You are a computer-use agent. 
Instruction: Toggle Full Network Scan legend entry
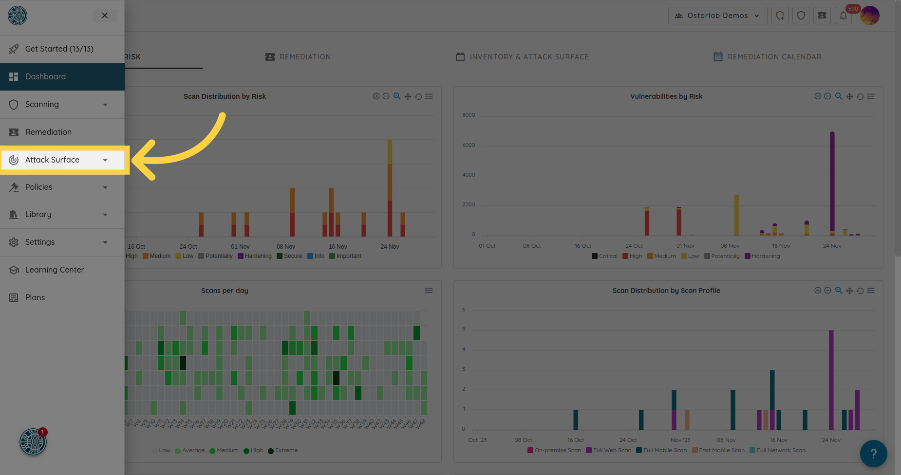coord(778,450)
